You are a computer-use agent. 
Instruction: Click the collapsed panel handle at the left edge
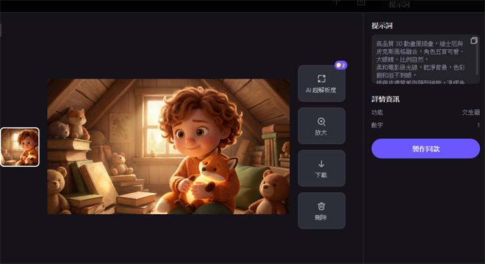click(1, 30)
